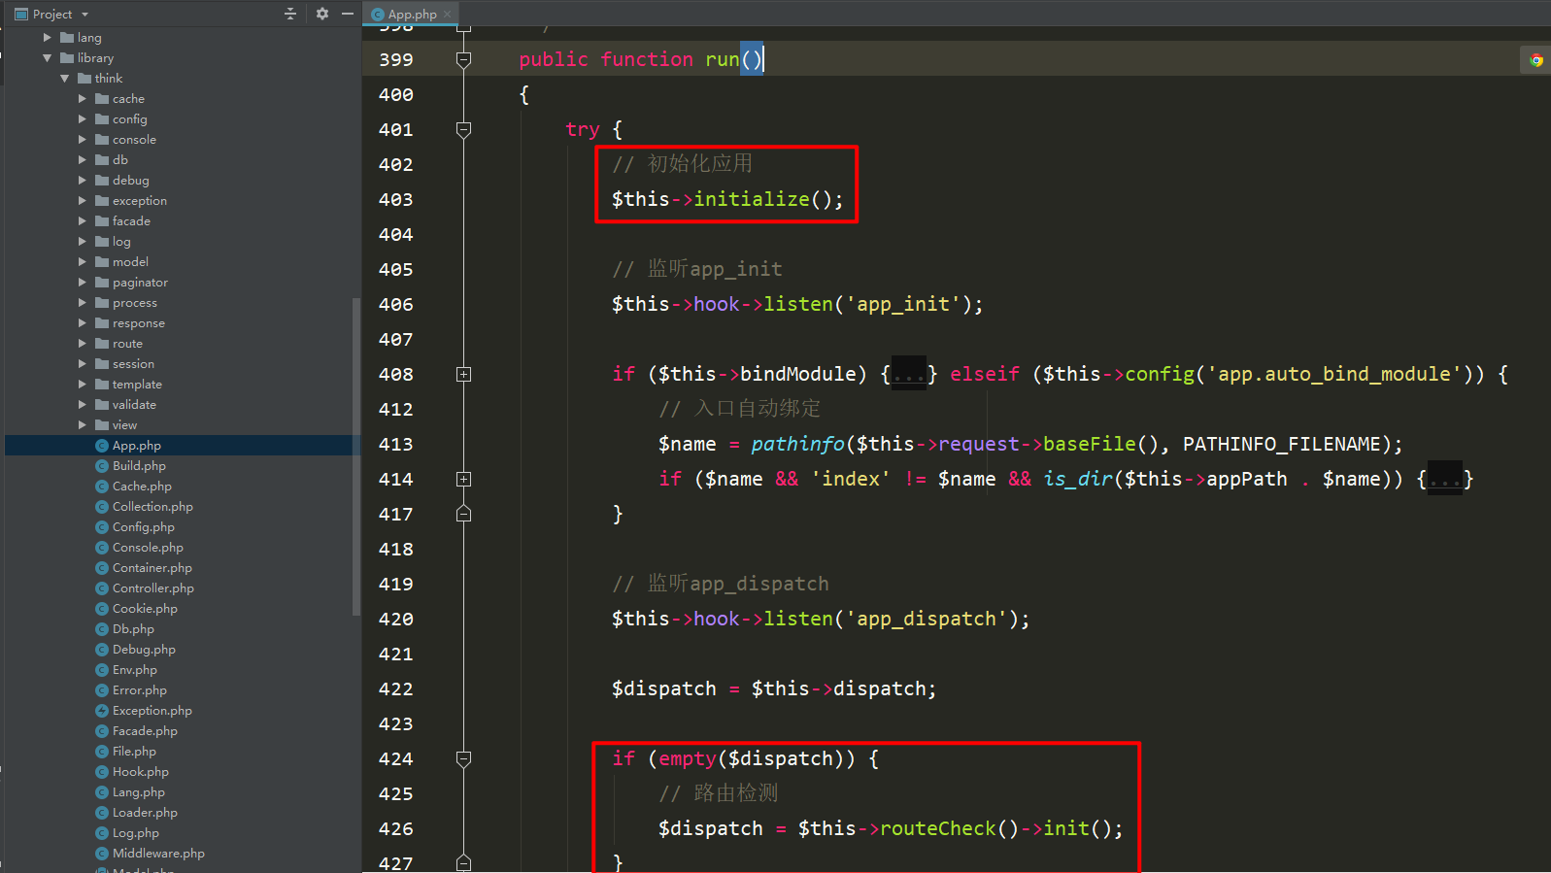Click line number 422 in the gutter
The width and height of the screenshot is (1551, 873).
tap(396, 689)
